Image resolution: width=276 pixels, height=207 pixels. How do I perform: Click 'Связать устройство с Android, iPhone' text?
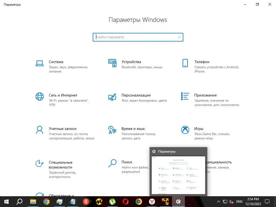(217, 69)
